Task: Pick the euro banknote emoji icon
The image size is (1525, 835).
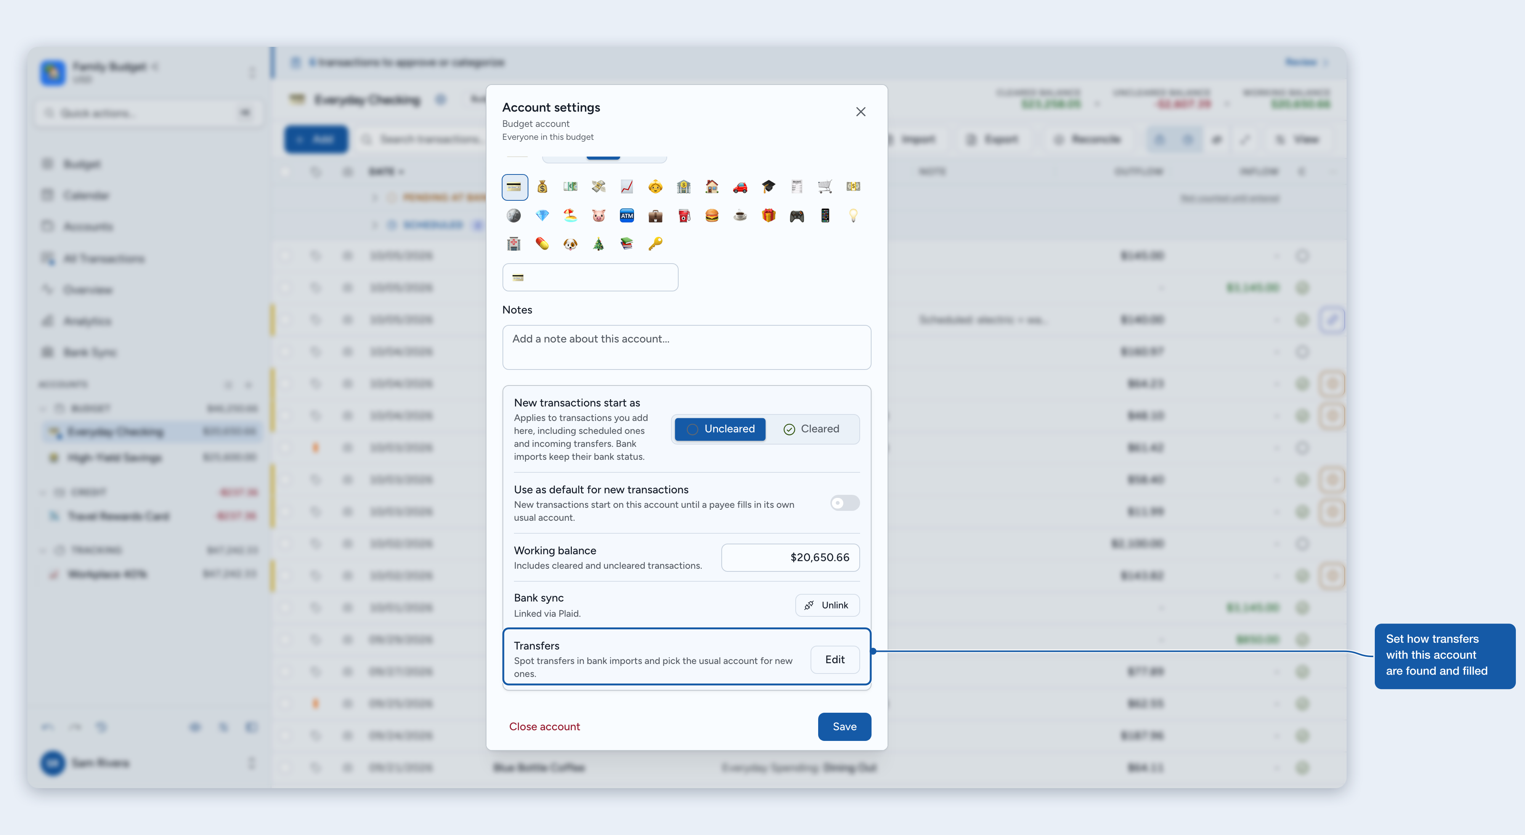Action: 571,187
